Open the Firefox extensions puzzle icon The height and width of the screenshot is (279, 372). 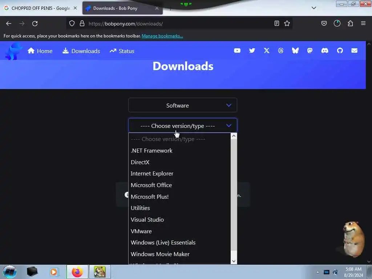tap(350, 23)
